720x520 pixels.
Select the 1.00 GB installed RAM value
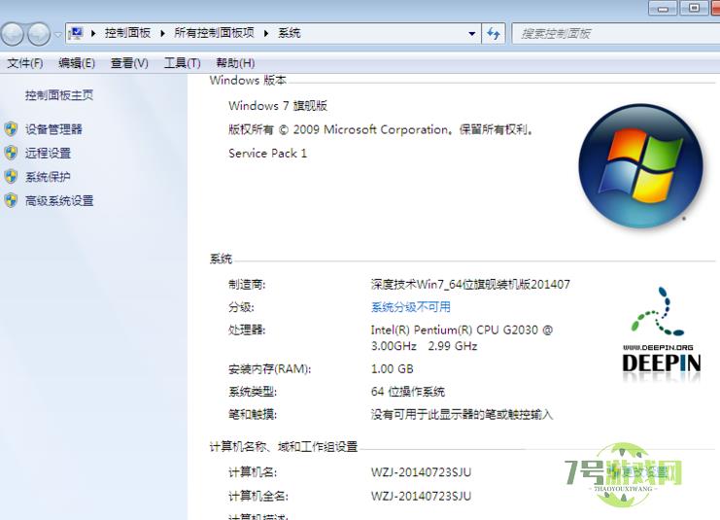click(x=393, y=369)
